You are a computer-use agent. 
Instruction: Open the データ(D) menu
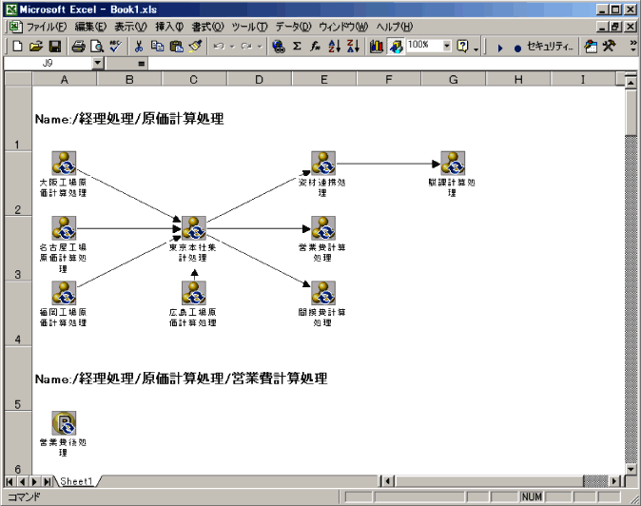(294, 27)
